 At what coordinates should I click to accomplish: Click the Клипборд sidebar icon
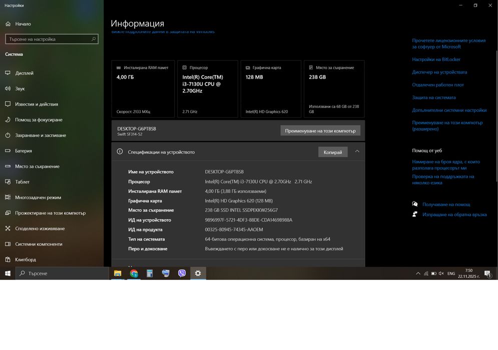coord(8,259)
